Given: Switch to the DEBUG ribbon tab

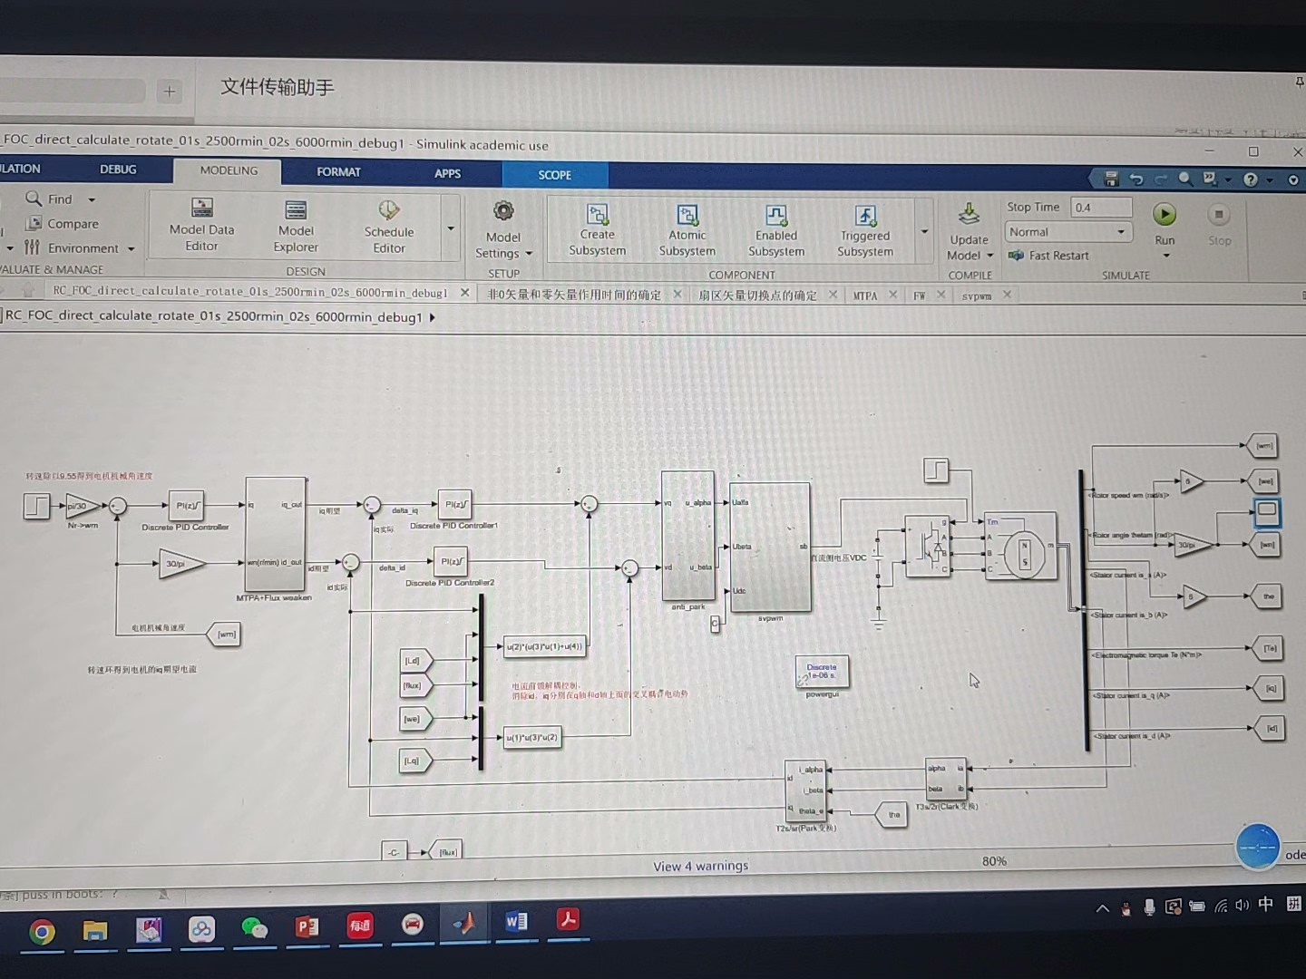Looking at the screenshot, I should [x=118, y=170].
